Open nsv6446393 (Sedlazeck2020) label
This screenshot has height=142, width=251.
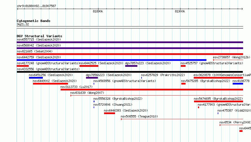pyautogui.click(x=126, y=110)
